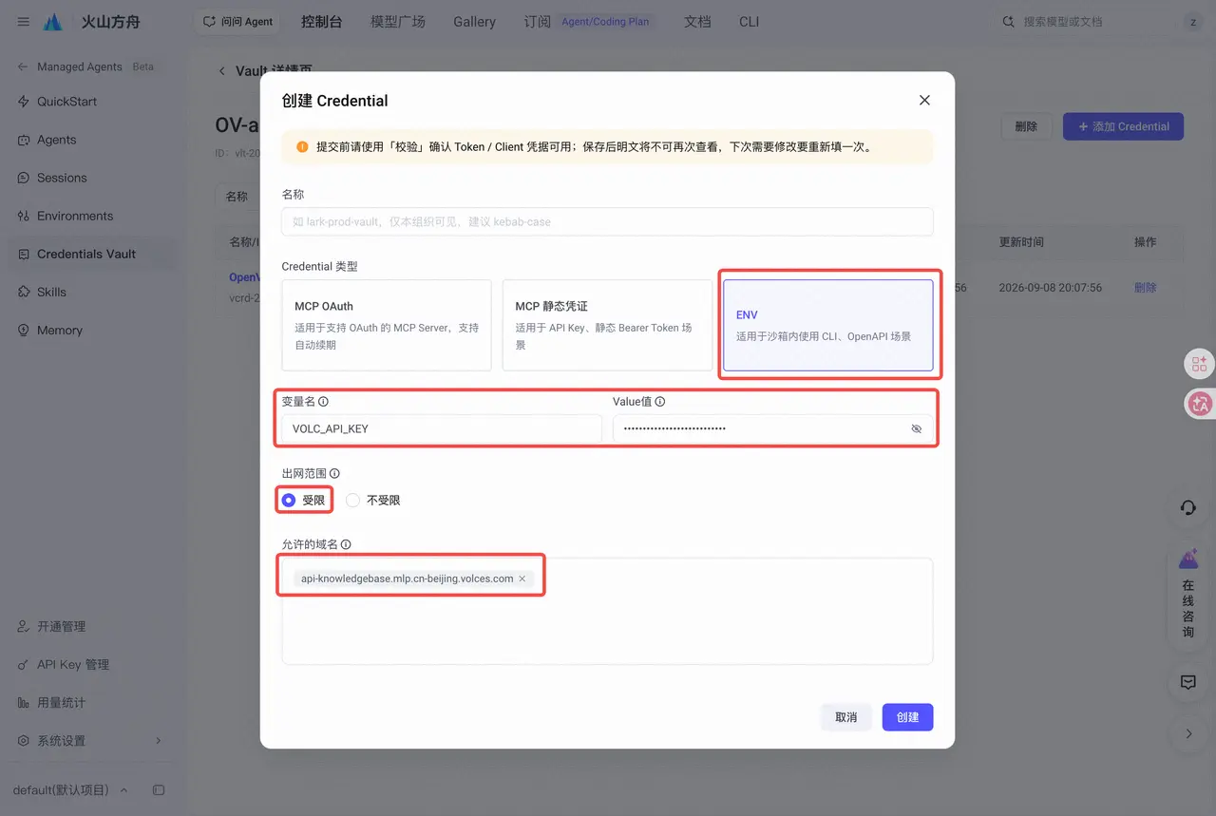The image size is (1216, 816).
Task: Focus the 名称 input field
Action: [x=607, y=221]
